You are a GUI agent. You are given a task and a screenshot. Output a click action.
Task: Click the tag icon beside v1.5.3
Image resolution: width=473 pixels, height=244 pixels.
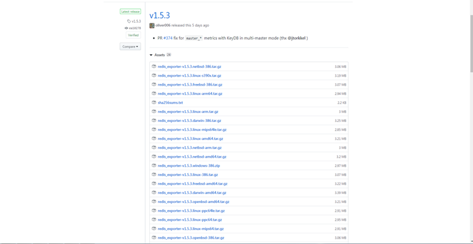coord(129,21)
